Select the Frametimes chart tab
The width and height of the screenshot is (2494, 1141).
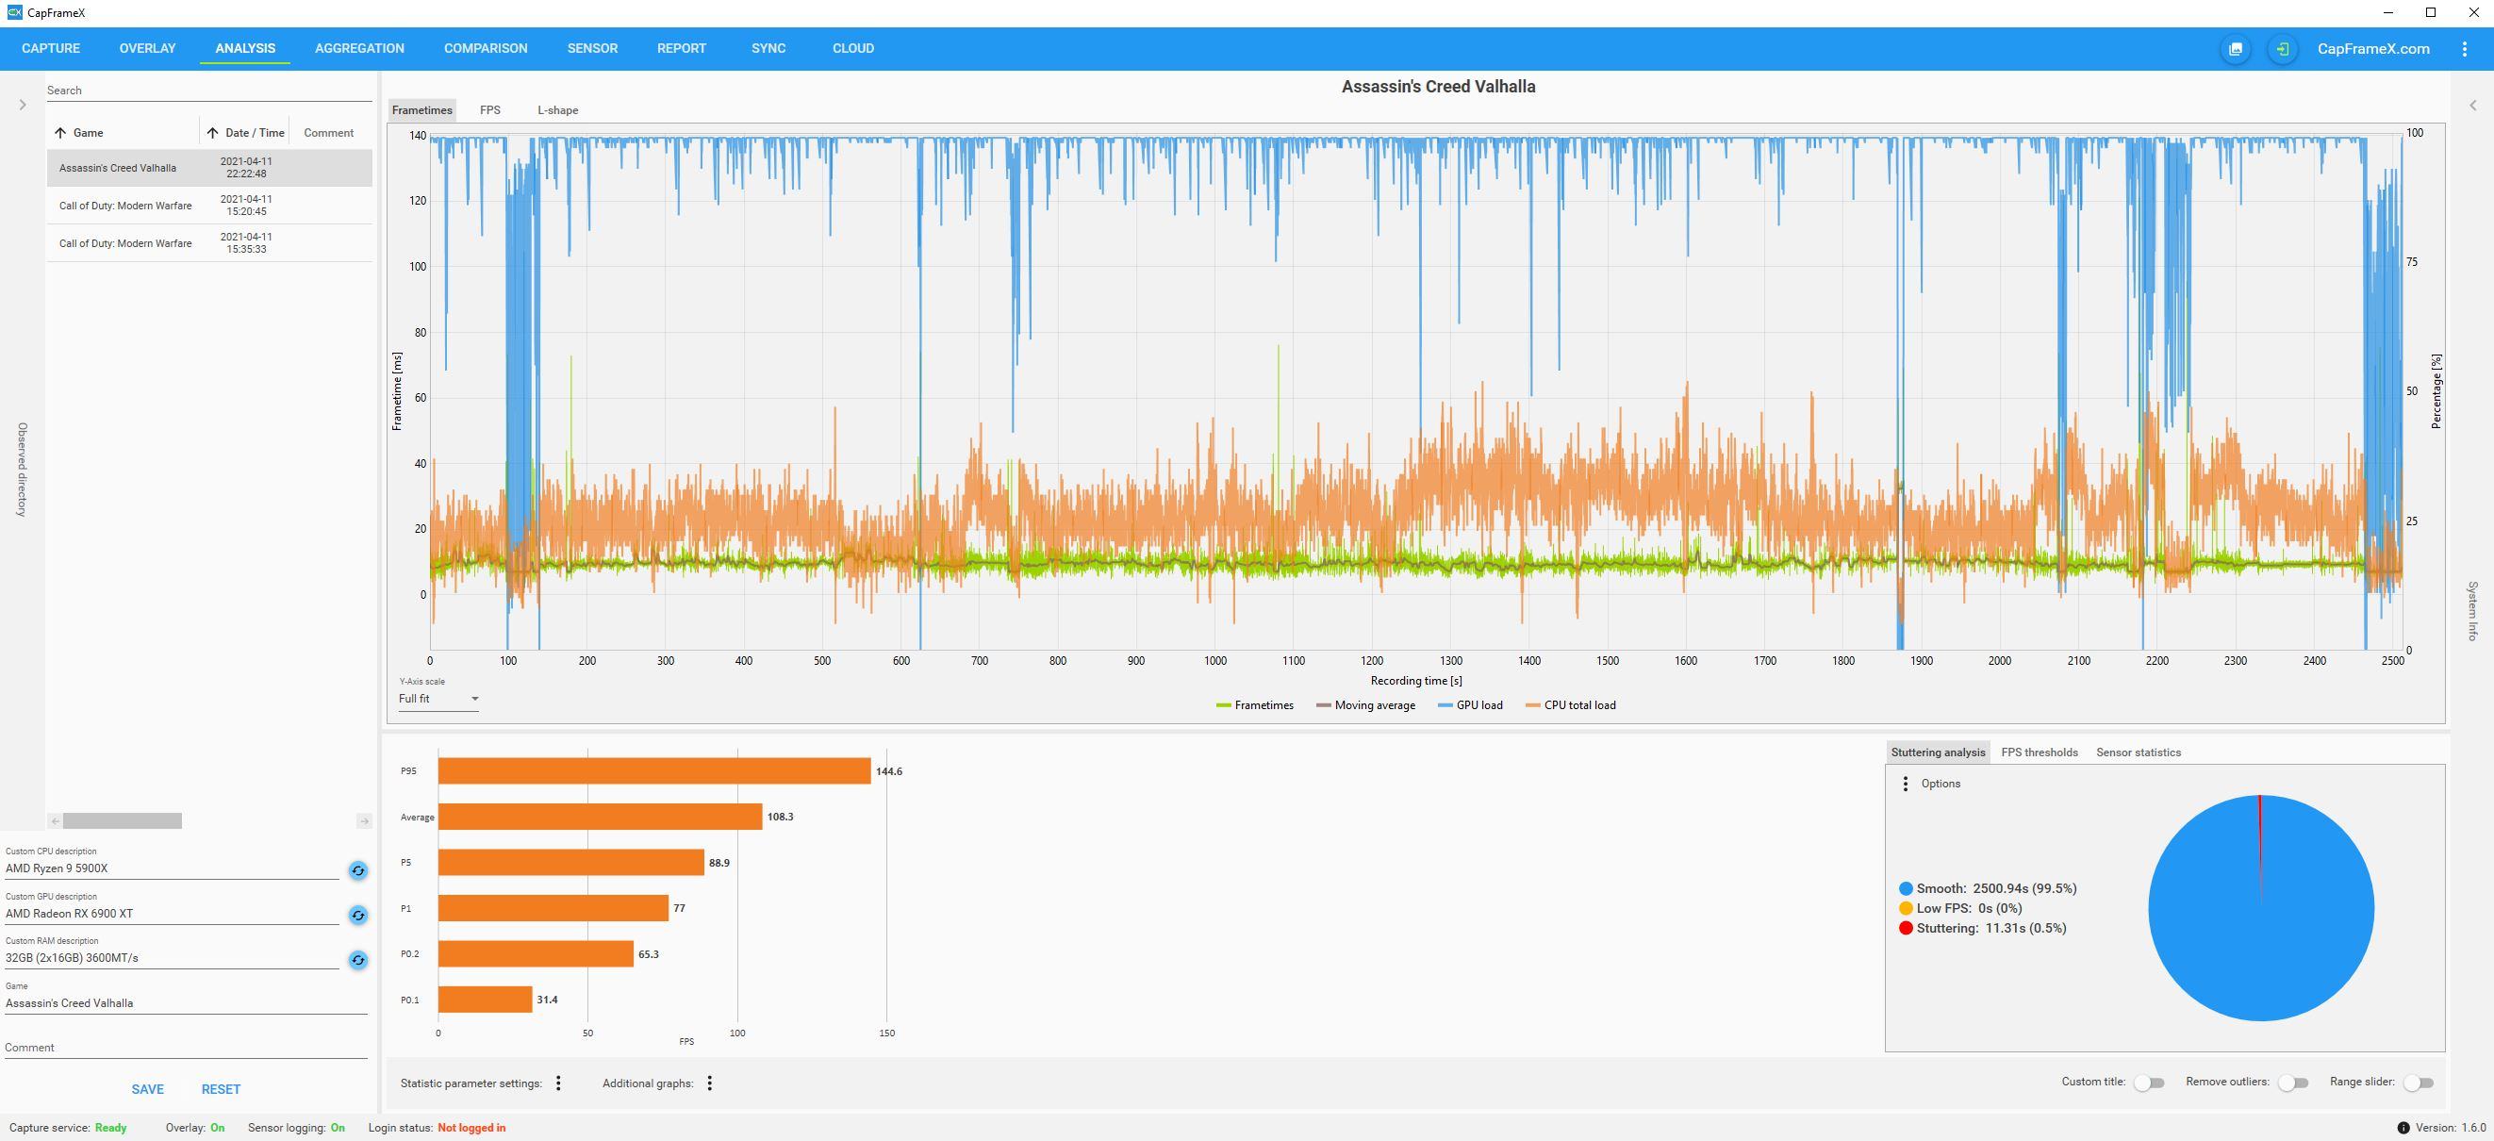point(422,110)
